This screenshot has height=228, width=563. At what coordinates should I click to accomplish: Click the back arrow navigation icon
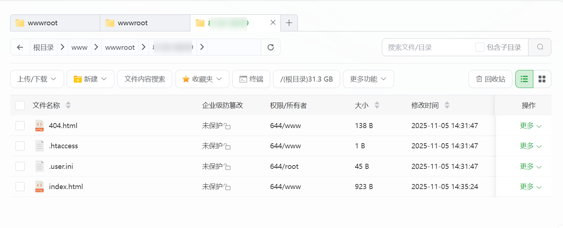pos(20,47)
